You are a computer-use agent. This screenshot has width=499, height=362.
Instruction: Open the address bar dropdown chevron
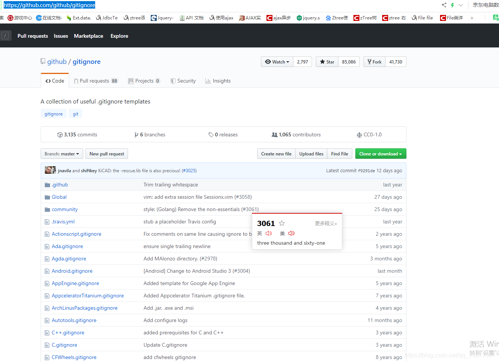pyautogui.click(x=461, y=5)
